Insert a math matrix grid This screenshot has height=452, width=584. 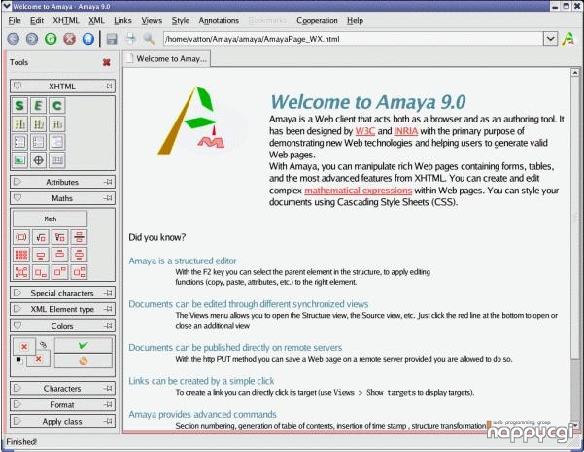[21, 255]
